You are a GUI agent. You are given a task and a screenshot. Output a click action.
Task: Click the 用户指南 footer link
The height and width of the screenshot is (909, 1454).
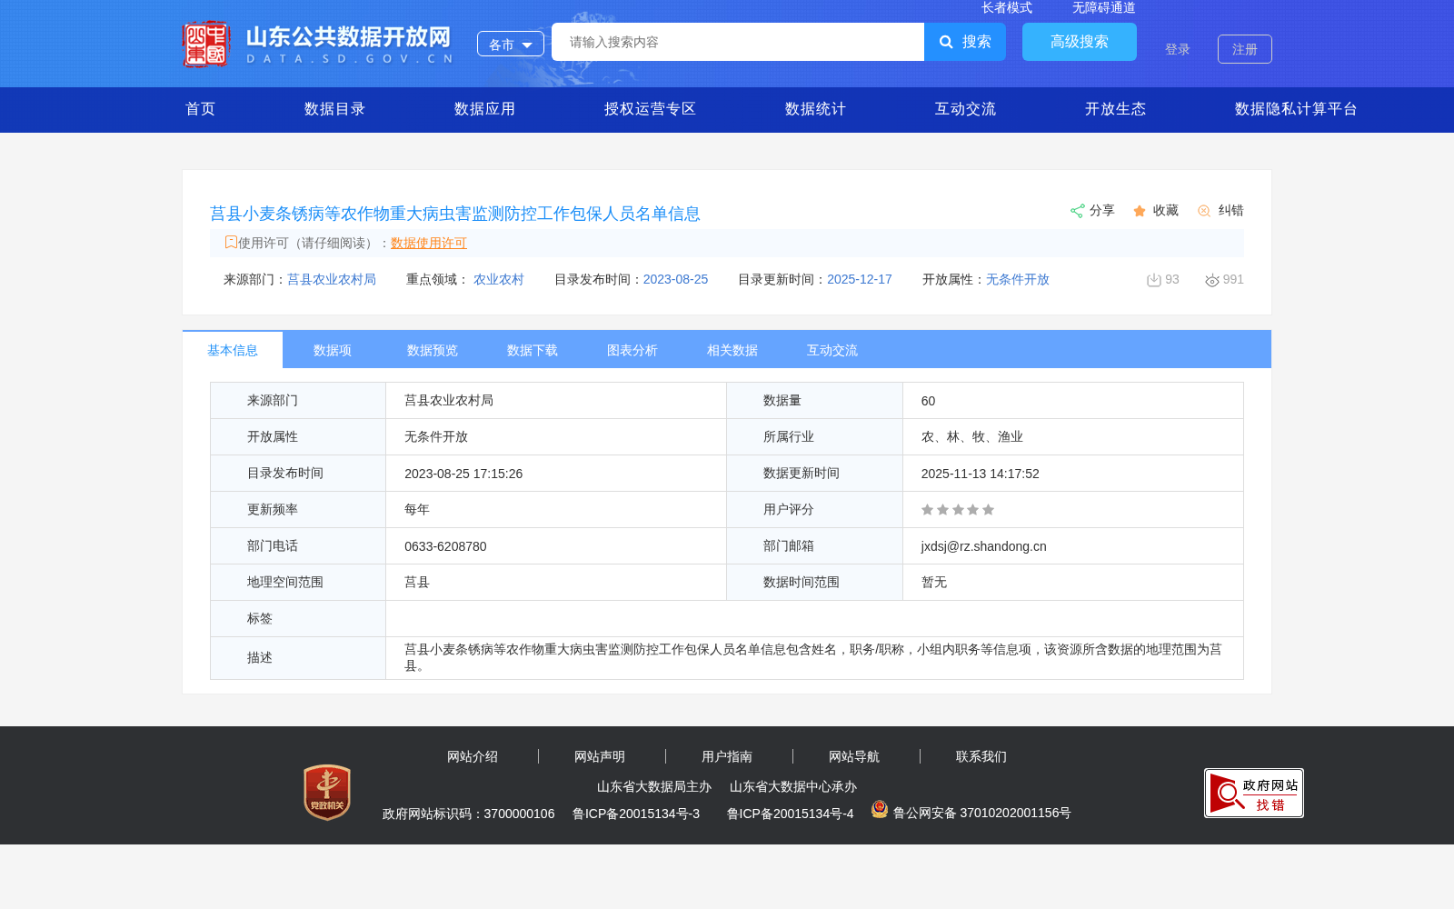click(727, 756)
